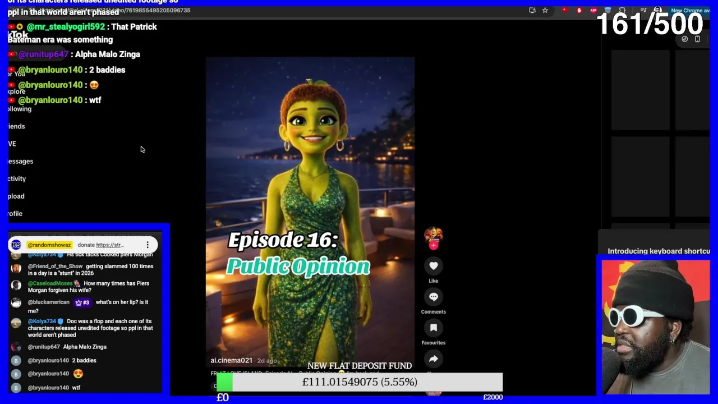The width and height of the screenshot is (718, 404).
Task: Open the Chrome Extensions puzzle icon
Action: [x=622, y=10]
